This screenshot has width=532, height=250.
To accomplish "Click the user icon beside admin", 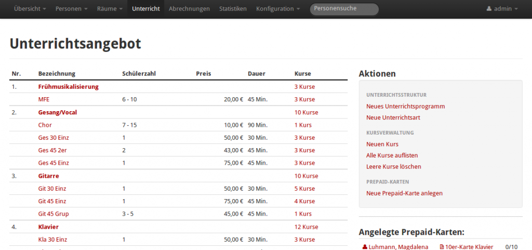I will coord(489,9).
